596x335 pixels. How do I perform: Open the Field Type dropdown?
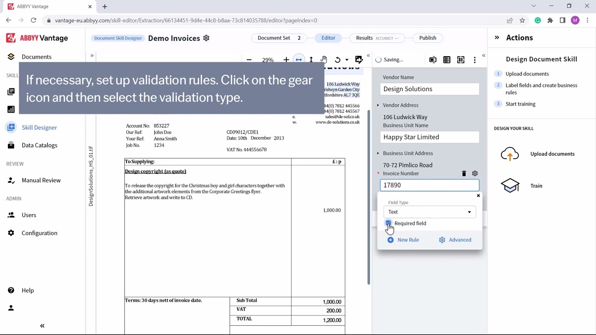(x=429, y=212)
